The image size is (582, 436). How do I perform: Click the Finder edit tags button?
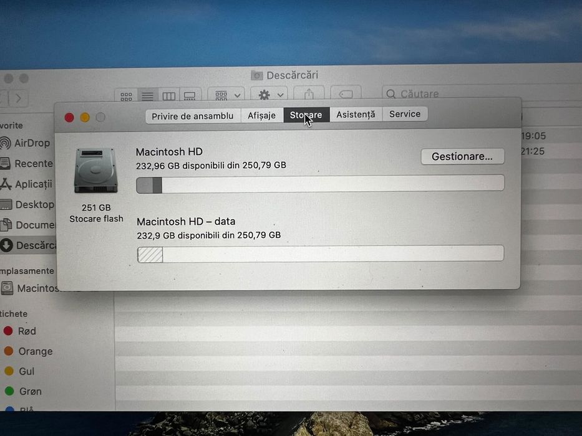coord(346,94)
